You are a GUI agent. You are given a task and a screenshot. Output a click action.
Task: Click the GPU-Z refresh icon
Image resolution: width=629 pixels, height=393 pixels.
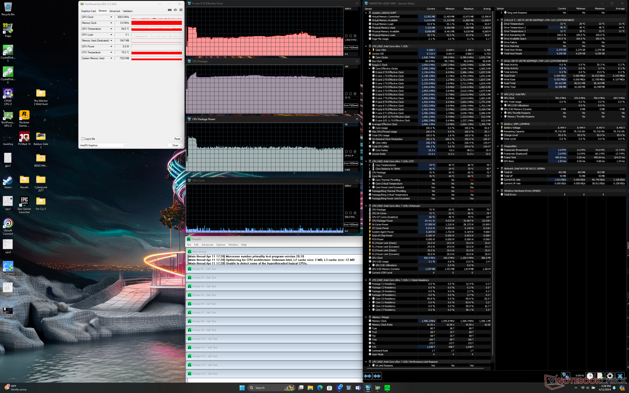pos(175,10)
